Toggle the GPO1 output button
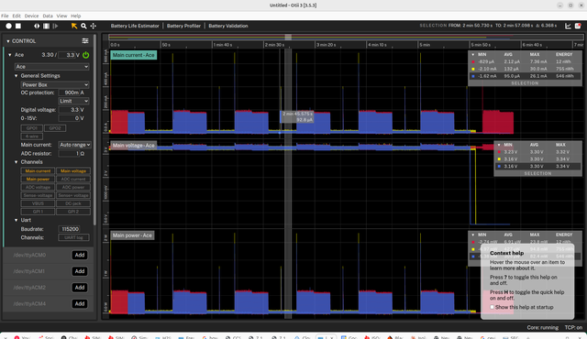The width and height of the screenshot is (587, 339). [x=32, y=128]
